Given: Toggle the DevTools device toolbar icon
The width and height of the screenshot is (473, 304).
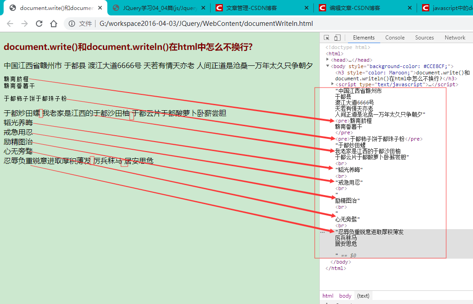Looking at the screenshot, I should [x=337, y=38].
